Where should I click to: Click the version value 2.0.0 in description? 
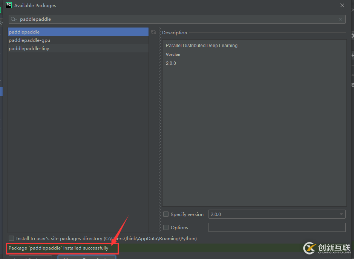click(171, 63)
